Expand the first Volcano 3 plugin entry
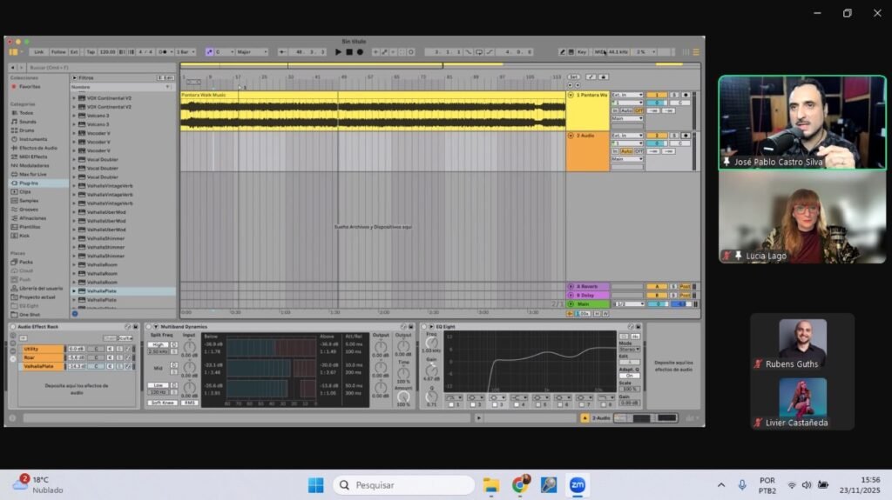Viewport: 892px width, 500px height. coord(74,116)
